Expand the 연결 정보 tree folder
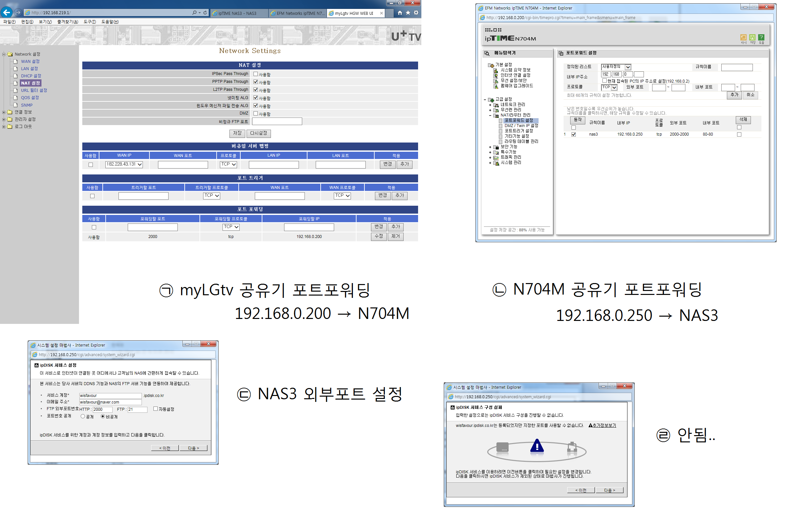Image resolution: width=796 pixels, height=524 pixels. [x=4, y=112]
